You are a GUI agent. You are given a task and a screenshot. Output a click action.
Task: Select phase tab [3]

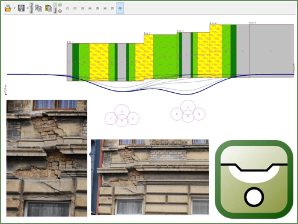[83, 8]
